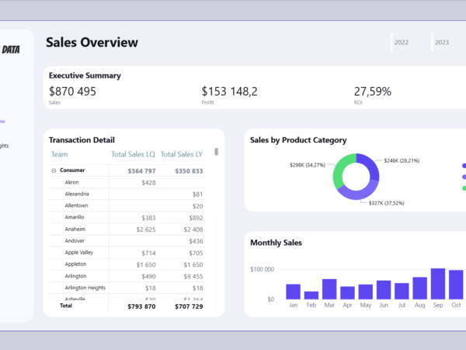Click the Sales Overview page title
The image size is (466, 350).
[92, 42]
